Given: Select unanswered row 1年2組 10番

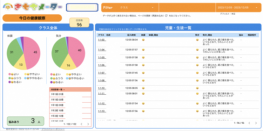Looking at the screenshot, I should click(x=70, y=110).
